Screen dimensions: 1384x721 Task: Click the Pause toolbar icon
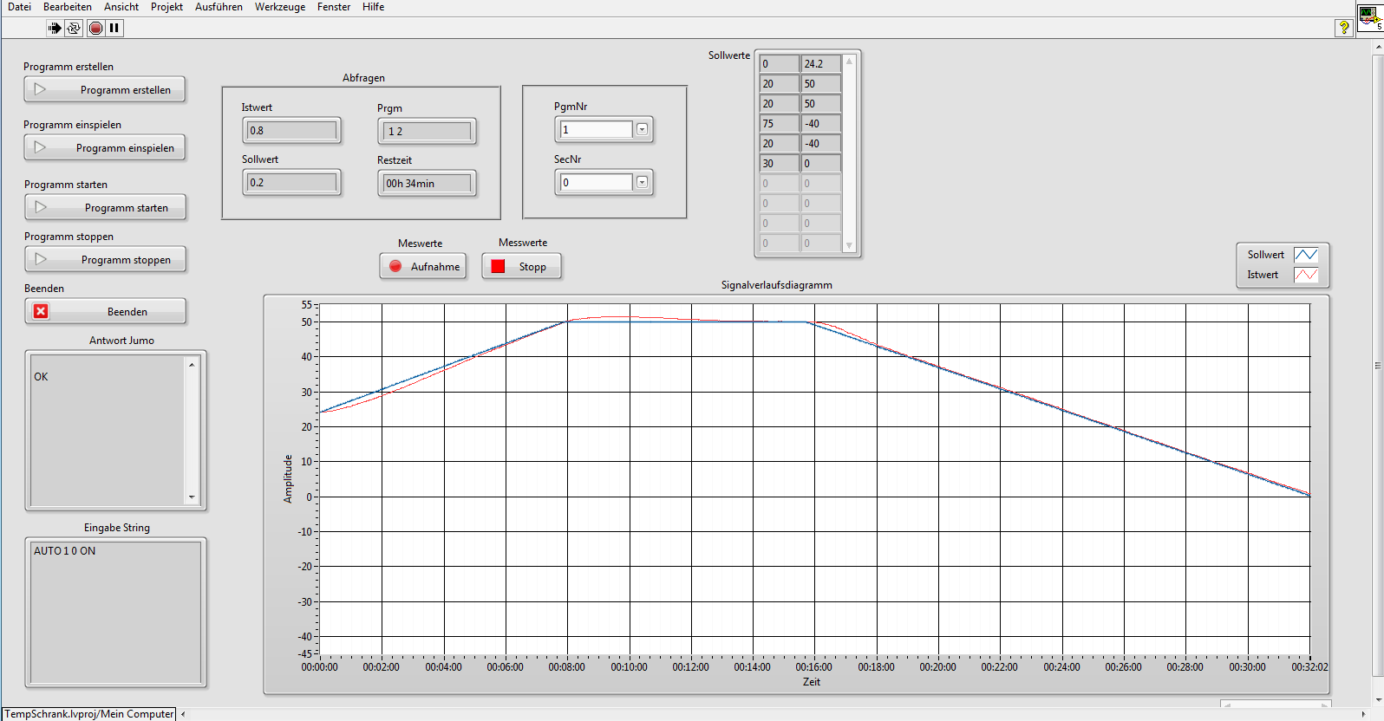[x=114, y=28]
